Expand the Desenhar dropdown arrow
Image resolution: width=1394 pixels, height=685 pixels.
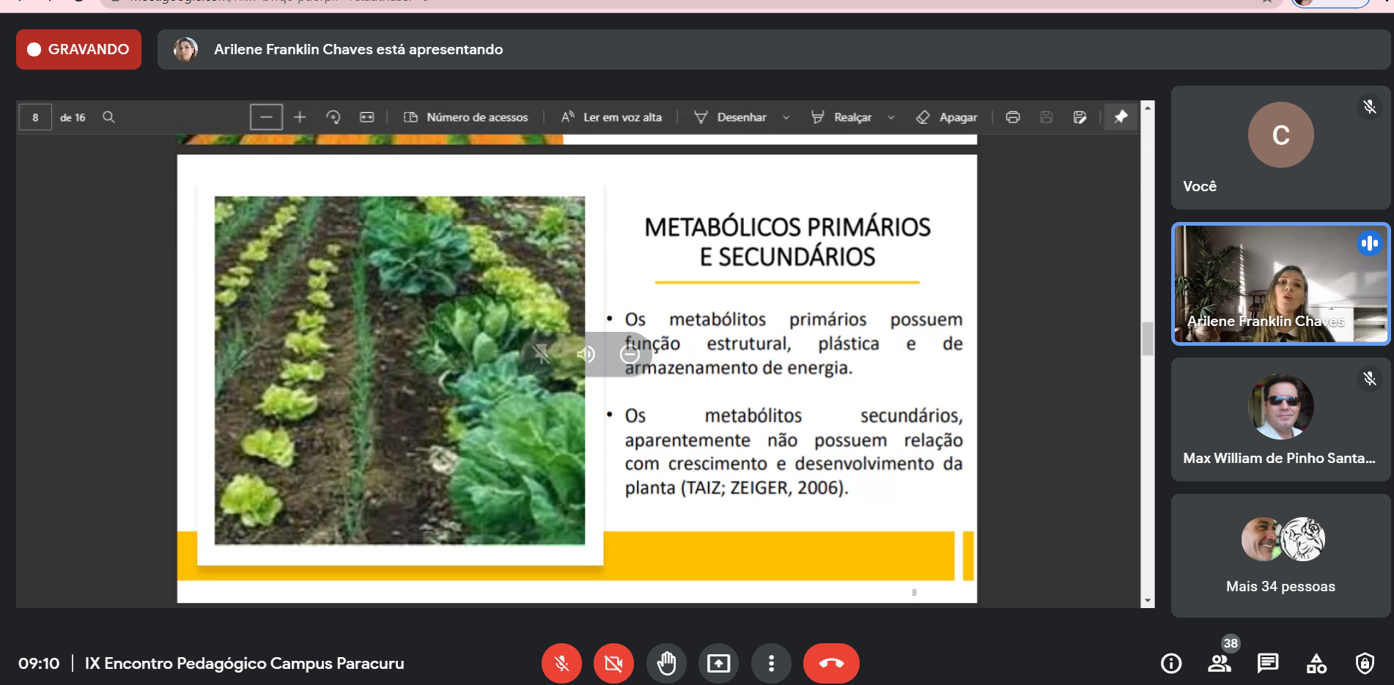[786, 117]
